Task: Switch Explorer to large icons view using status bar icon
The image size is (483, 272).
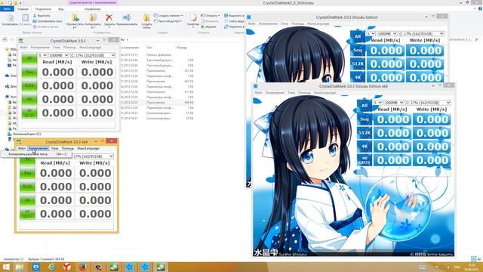Action: point(479,258)
